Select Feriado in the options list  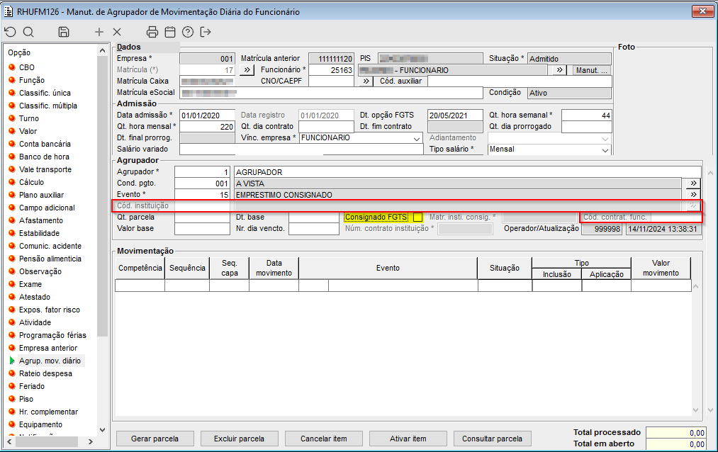[x=32, y=387]
